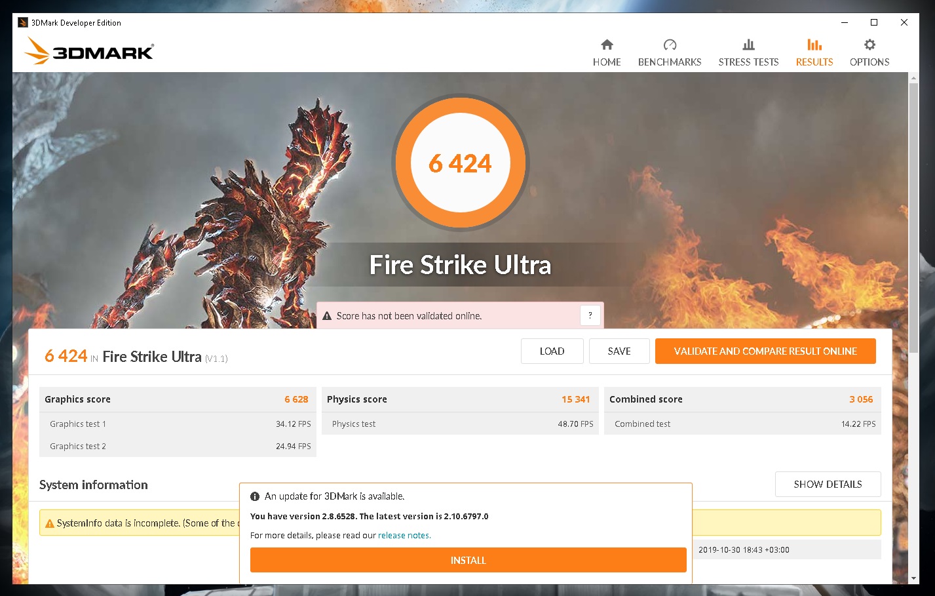Click the Combined test row label
This screenshot has height=596, width=935.
643,424
